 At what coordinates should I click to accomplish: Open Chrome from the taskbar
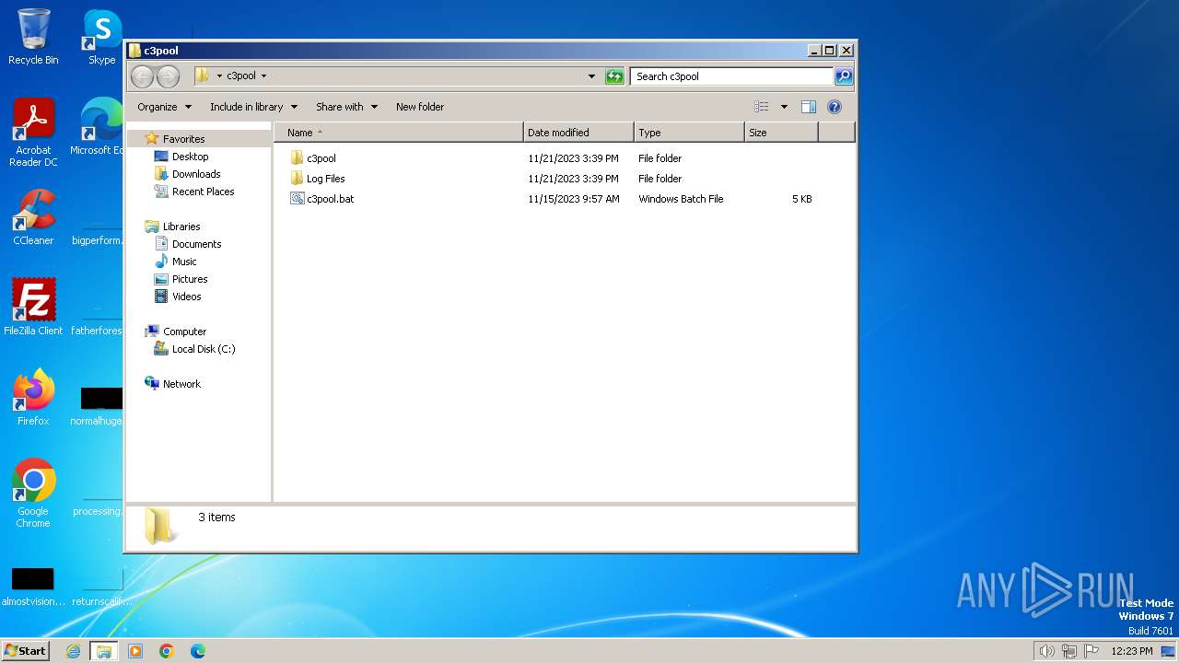tap(167, 651)
